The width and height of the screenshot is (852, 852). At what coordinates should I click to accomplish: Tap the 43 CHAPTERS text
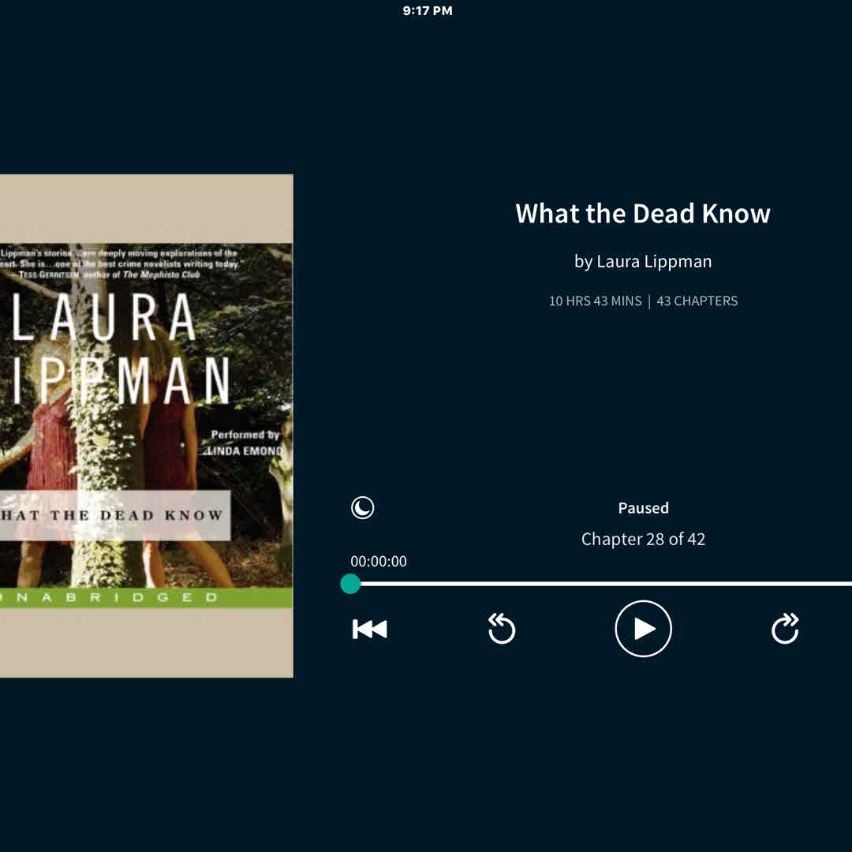(x=697, y=301)
